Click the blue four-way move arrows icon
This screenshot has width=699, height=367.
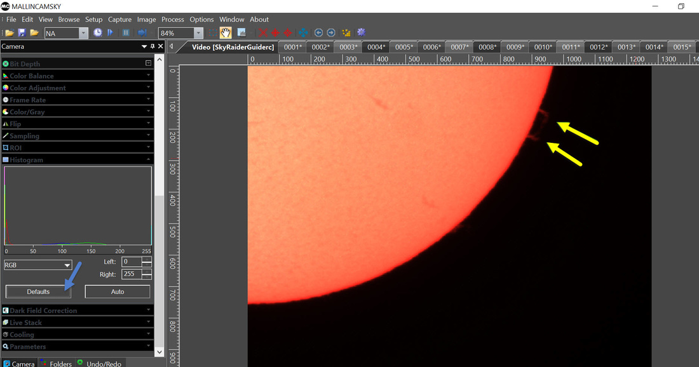click(303, 32)
